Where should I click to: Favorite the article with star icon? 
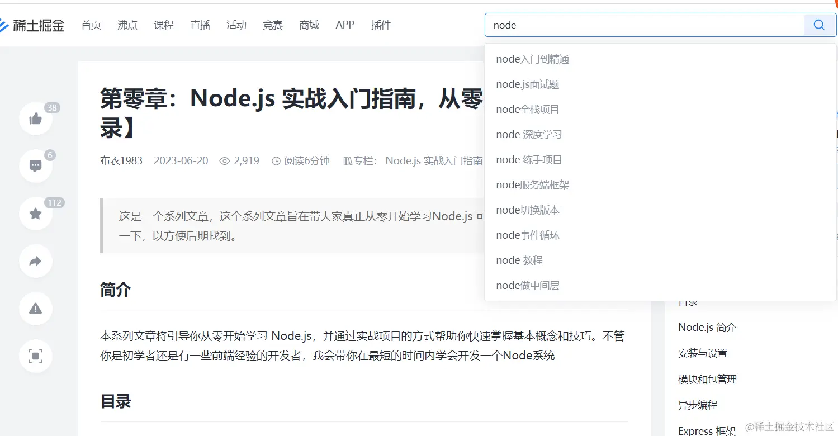point(36,214)
